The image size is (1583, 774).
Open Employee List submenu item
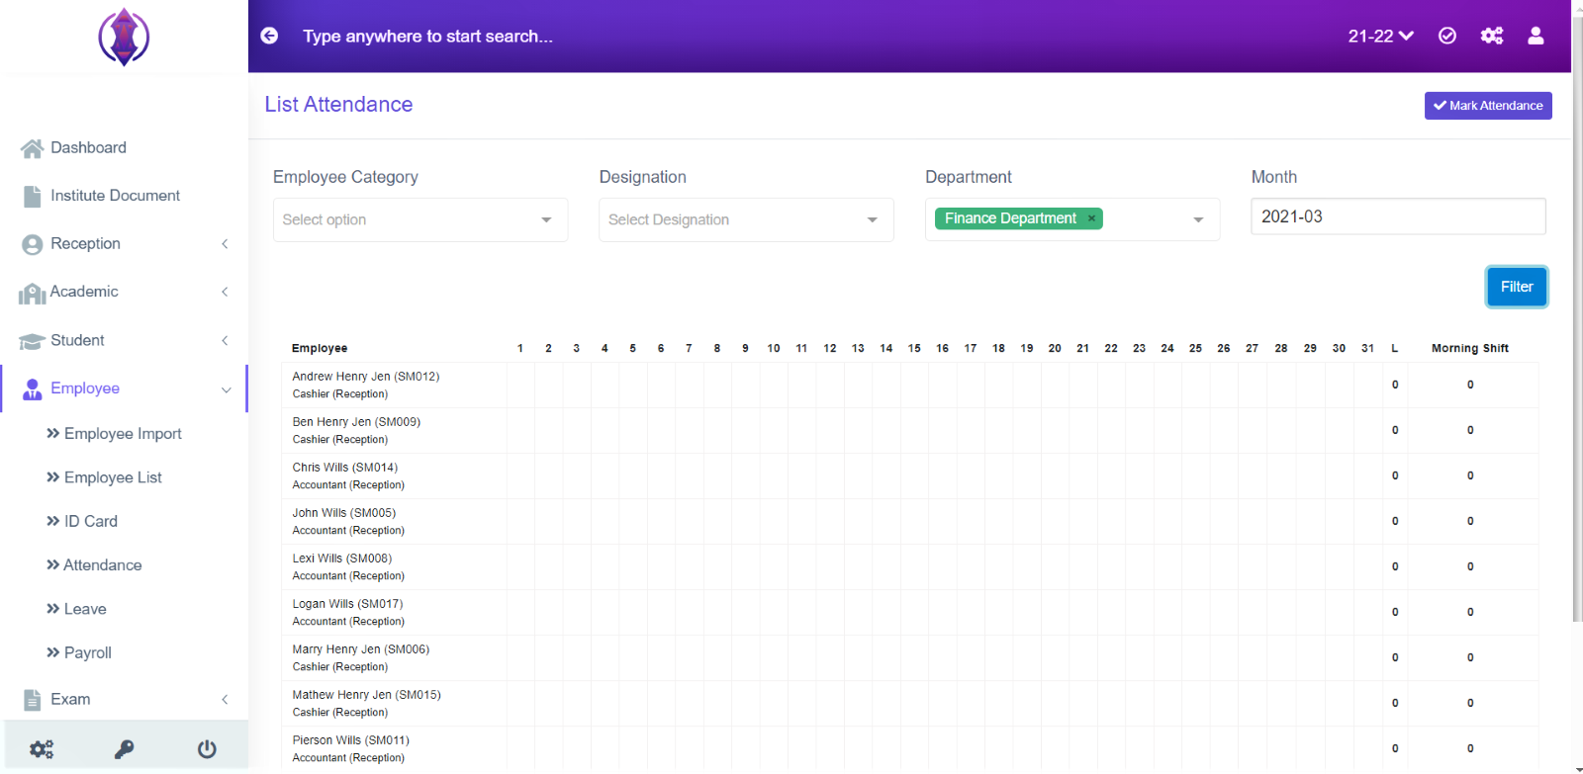coord(113,477)
